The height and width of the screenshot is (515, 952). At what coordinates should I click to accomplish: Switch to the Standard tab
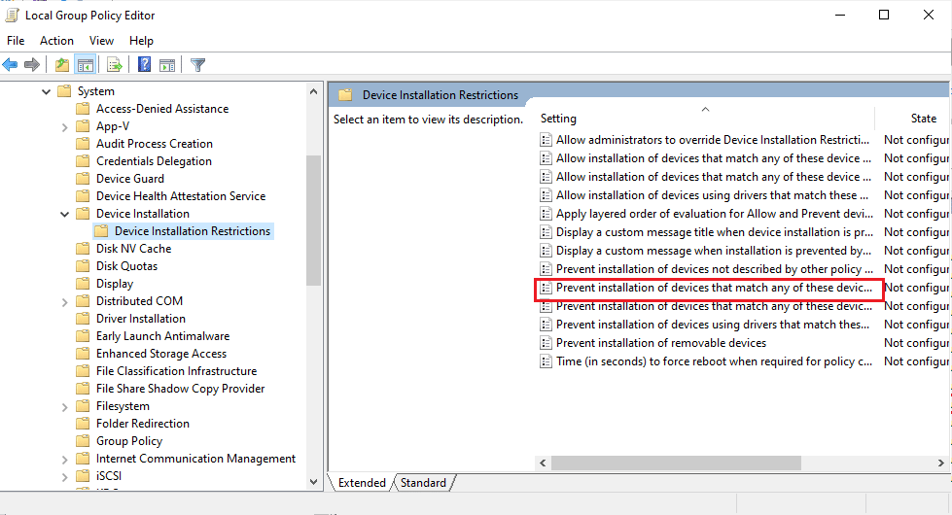423,483
